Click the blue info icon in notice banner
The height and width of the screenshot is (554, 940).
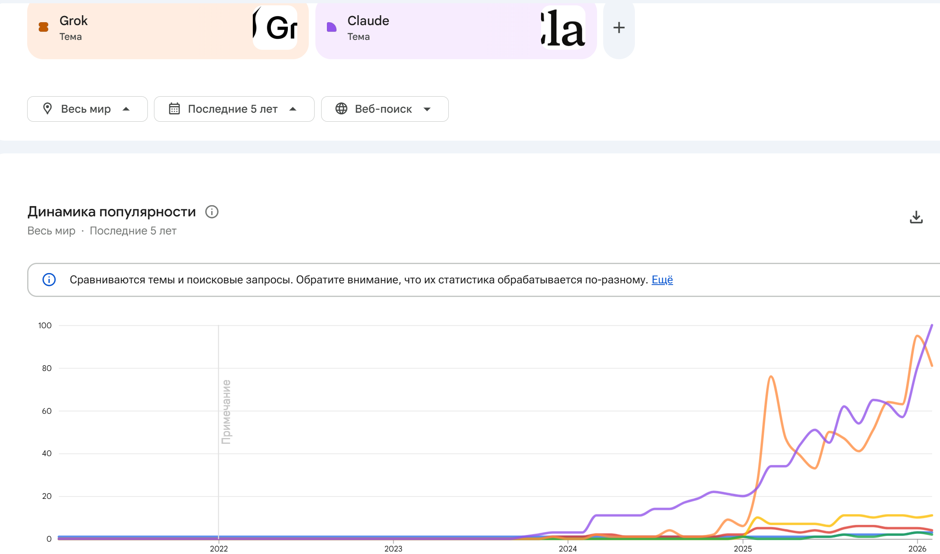pyautogui.click(x=49, y=280)
